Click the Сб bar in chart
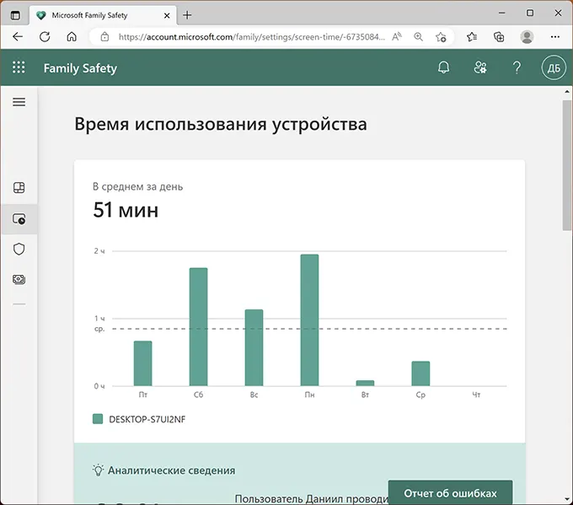 [x=198, y=326]
